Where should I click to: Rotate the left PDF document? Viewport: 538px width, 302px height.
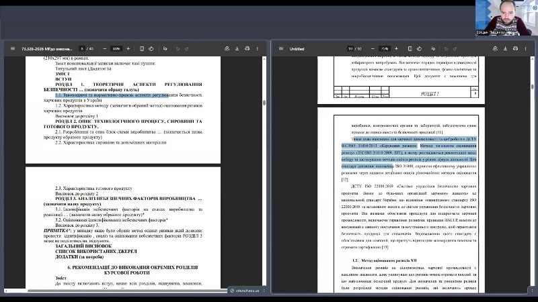tap(151, 48)
